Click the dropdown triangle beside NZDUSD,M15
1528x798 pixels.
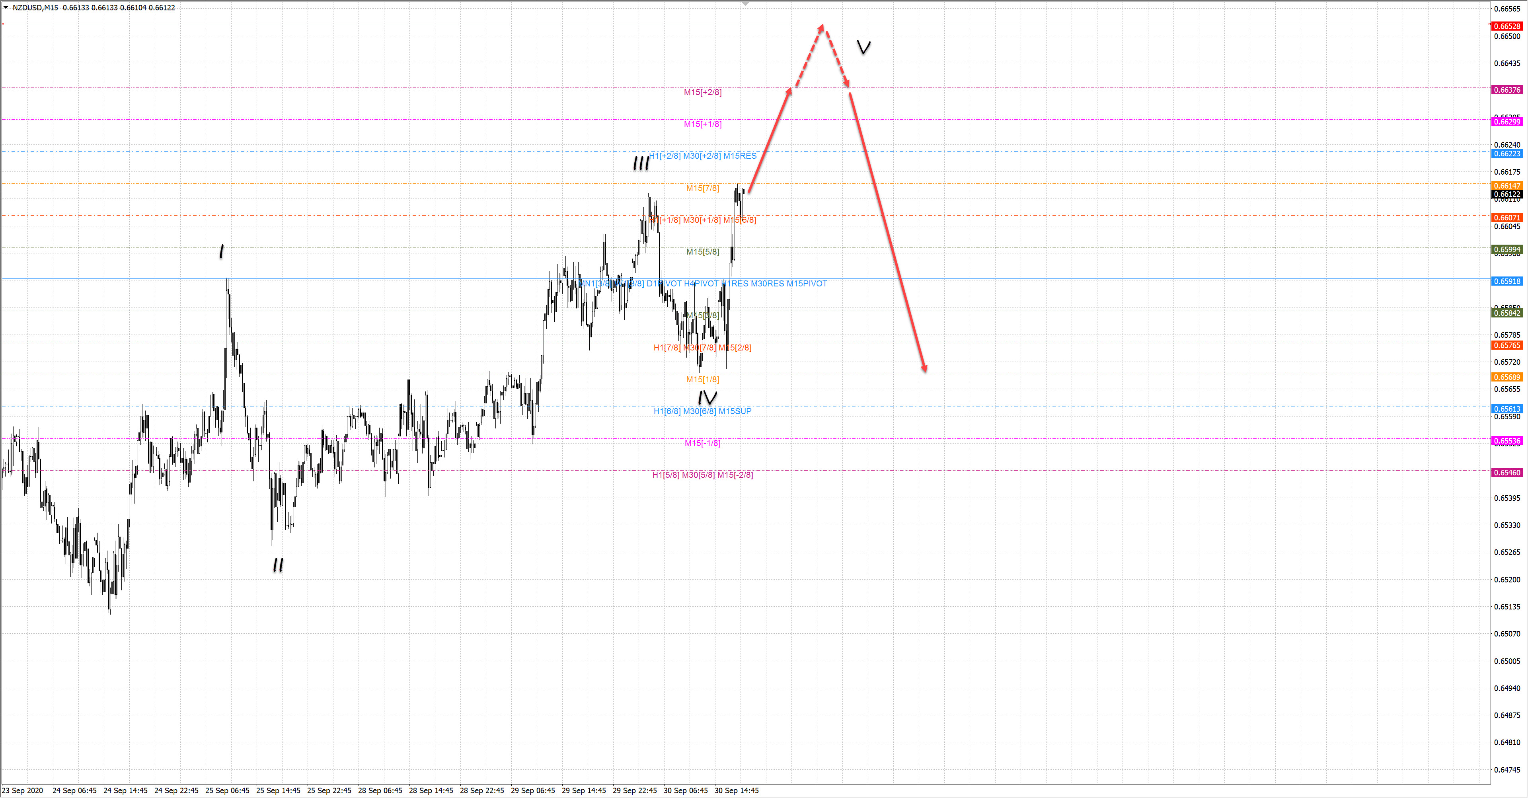click(x=6, y=7)
